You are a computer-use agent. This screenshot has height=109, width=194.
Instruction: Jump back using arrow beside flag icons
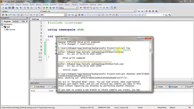pyautogui.click(x=139, y=11)
